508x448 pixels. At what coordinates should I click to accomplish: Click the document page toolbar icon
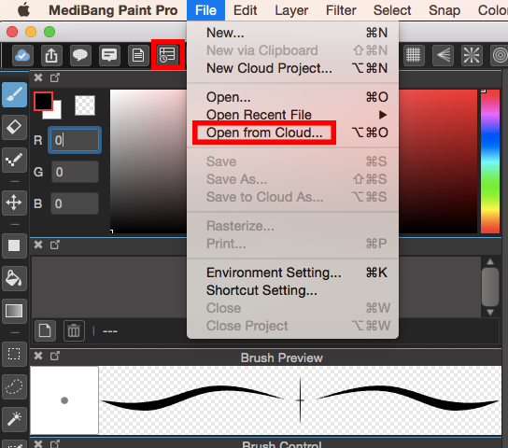[x=138, y=55]
